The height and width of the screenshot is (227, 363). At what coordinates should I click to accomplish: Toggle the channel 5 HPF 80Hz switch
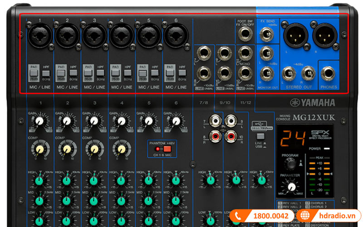point(155,73)
